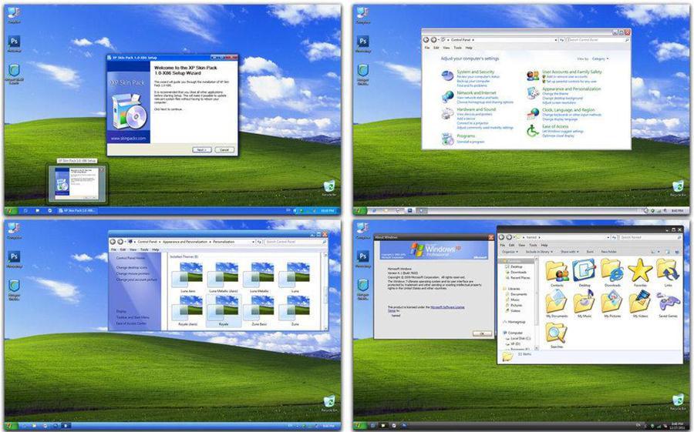The width and height of the screenshot is (694, 432).
Task: Click the Programs icon in Control Panel
Action: click(x=447, y=139)
